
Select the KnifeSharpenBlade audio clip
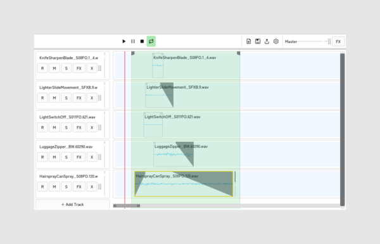pos(158,65)
